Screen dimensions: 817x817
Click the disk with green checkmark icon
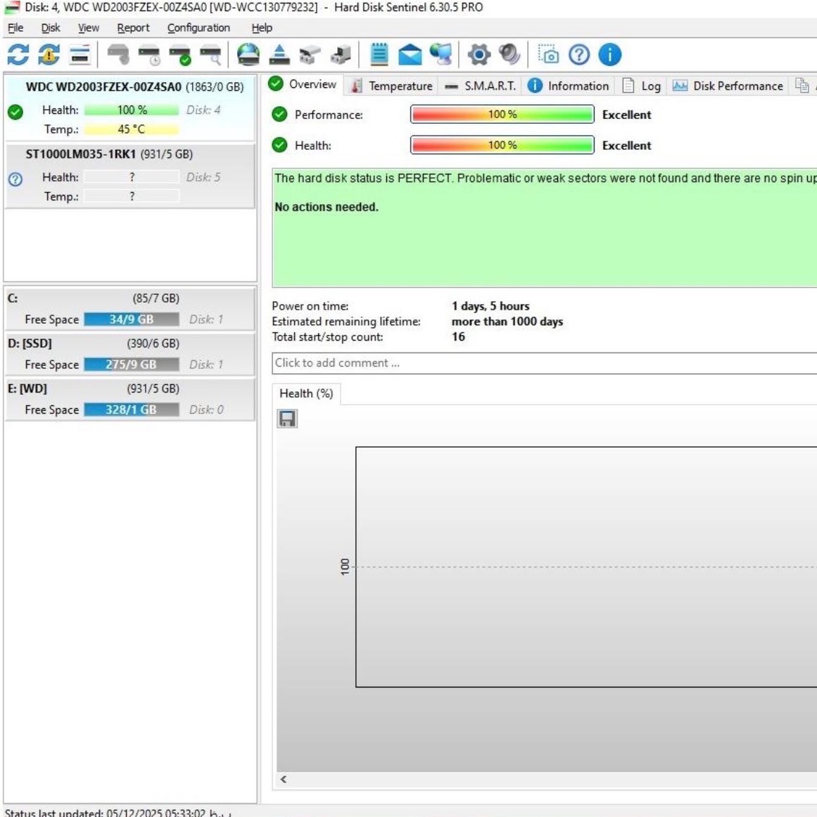coord(180,54)
